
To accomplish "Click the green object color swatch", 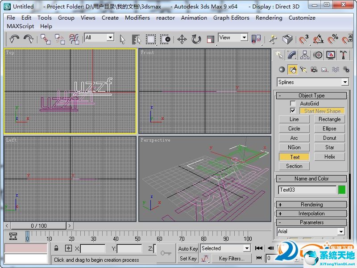I will click(x=342, y=190).
